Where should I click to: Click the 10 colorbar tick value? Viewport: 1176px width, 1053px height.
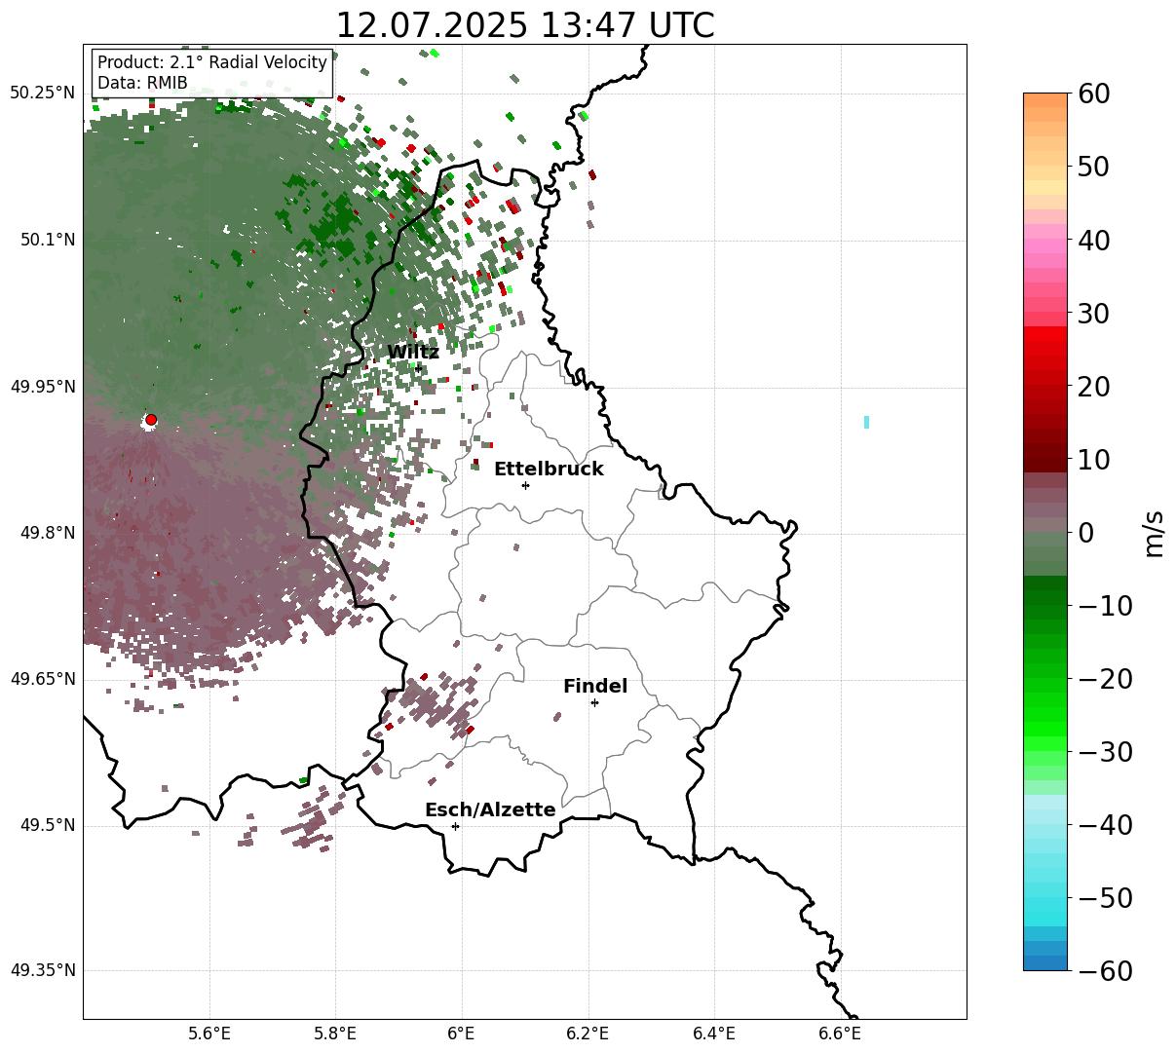pyautogui.click(x=1091, y=459)
